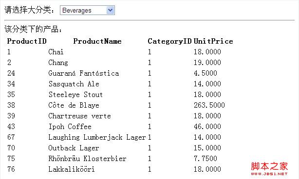
Task: Select the Sasquatch Ale entry
Action: click(74, 84)
